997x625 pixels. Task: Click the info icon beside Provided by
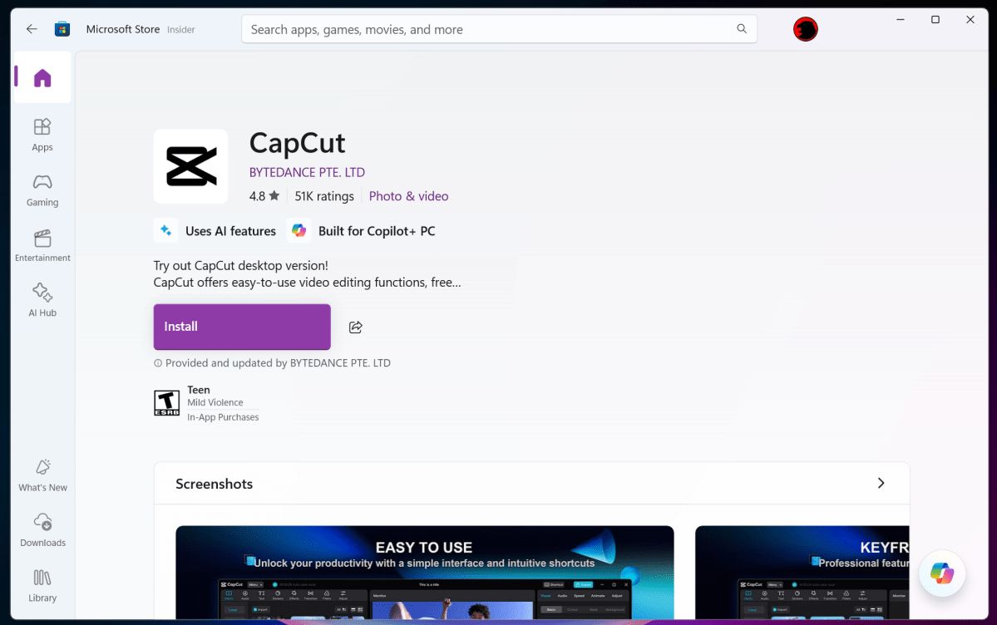click(158, 363)
